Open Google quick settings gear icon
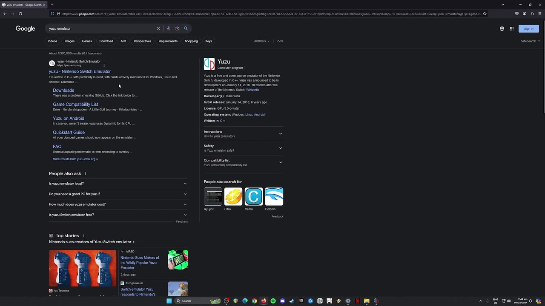The height and width of the screenshot is (306, 545). [502, 28]
